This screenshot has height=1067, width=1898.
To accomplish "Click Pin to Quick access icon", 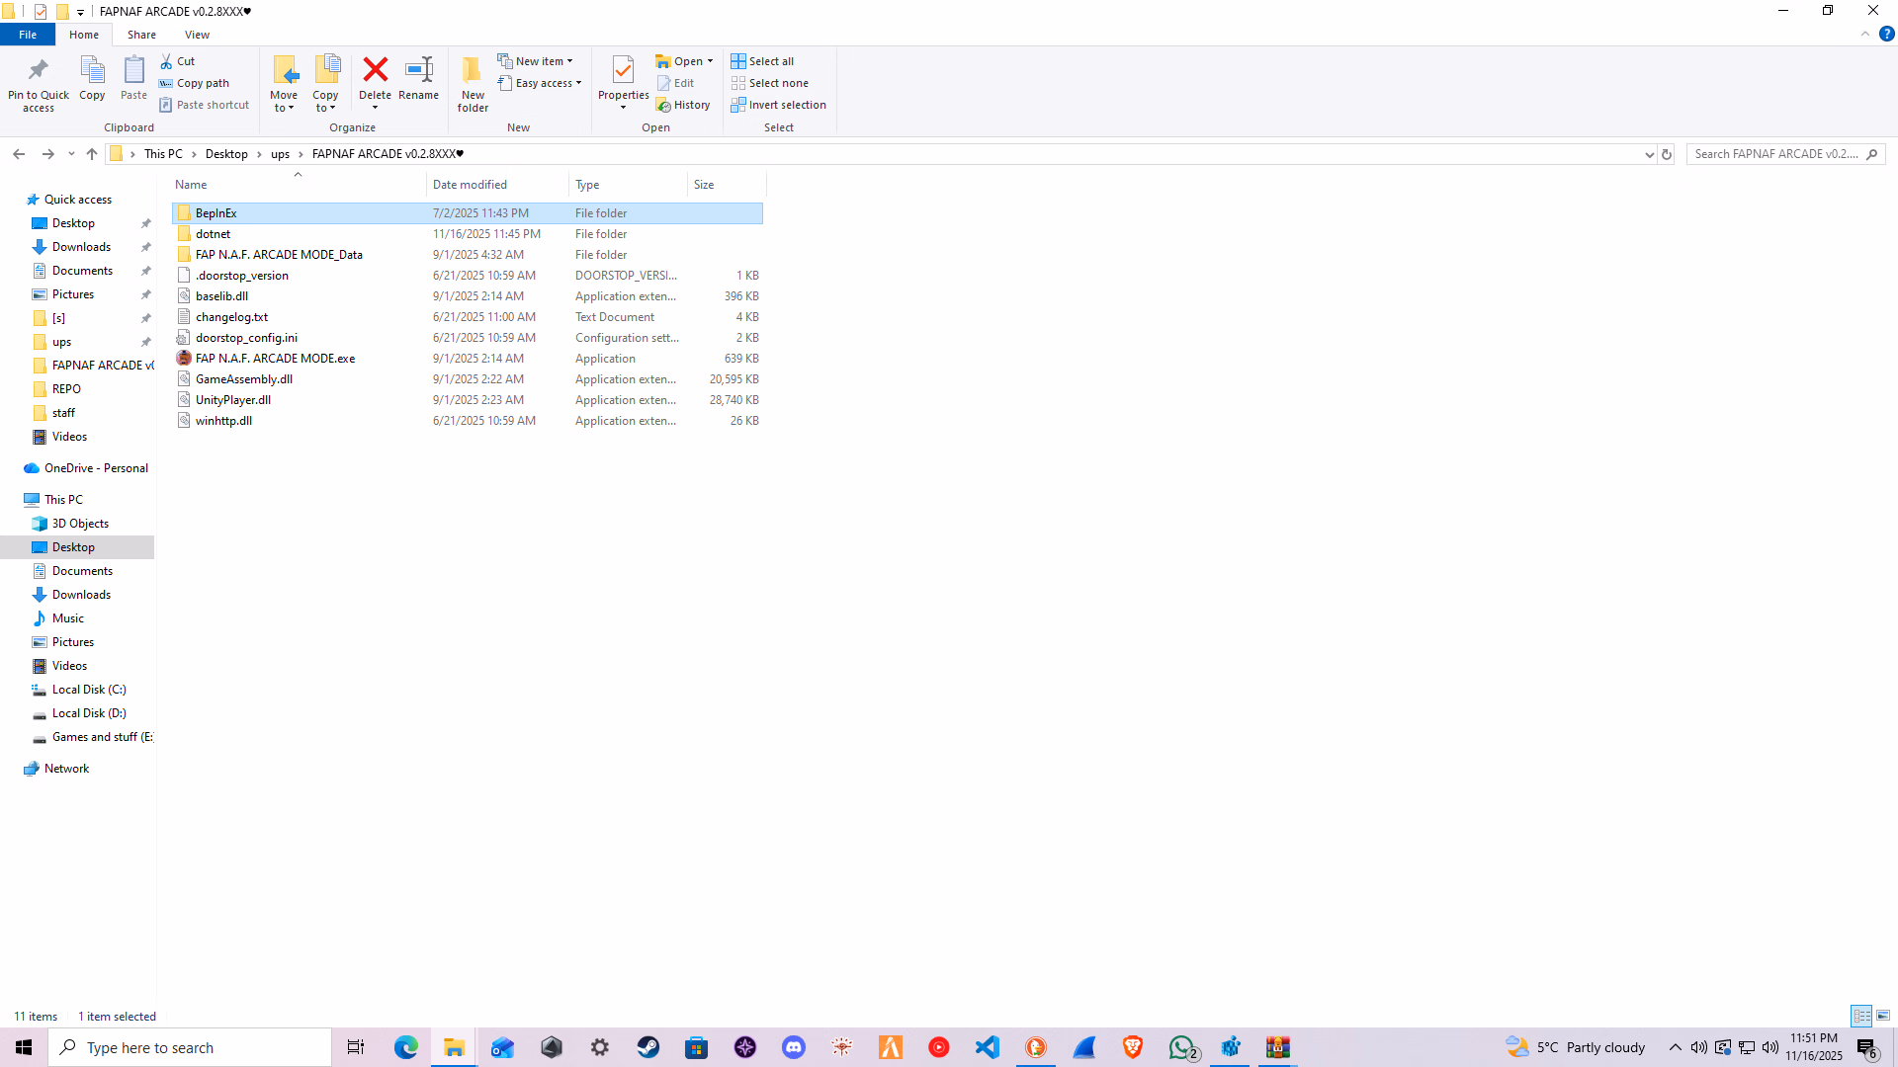I will (x=39, y=70).
